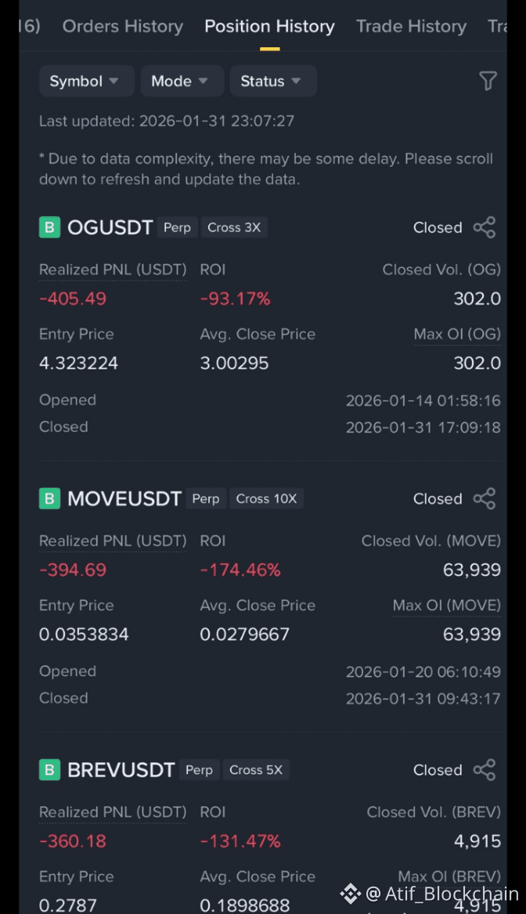
Task: Click the Binance logo watermark
Action: point(350,894)
